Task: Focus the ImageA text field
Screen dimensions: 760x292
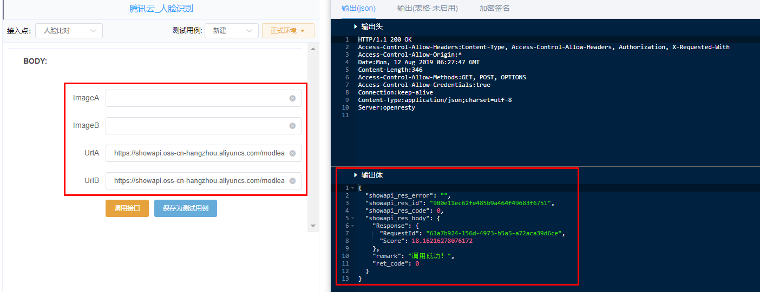Action: [204, 98]
